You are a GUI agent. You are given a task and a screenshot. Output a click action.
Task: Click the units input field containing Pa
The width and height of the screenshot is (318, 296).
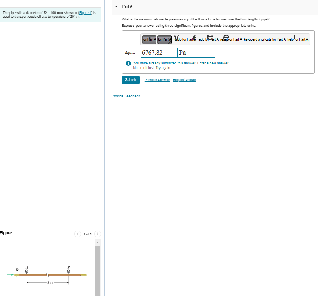(196, 53)
